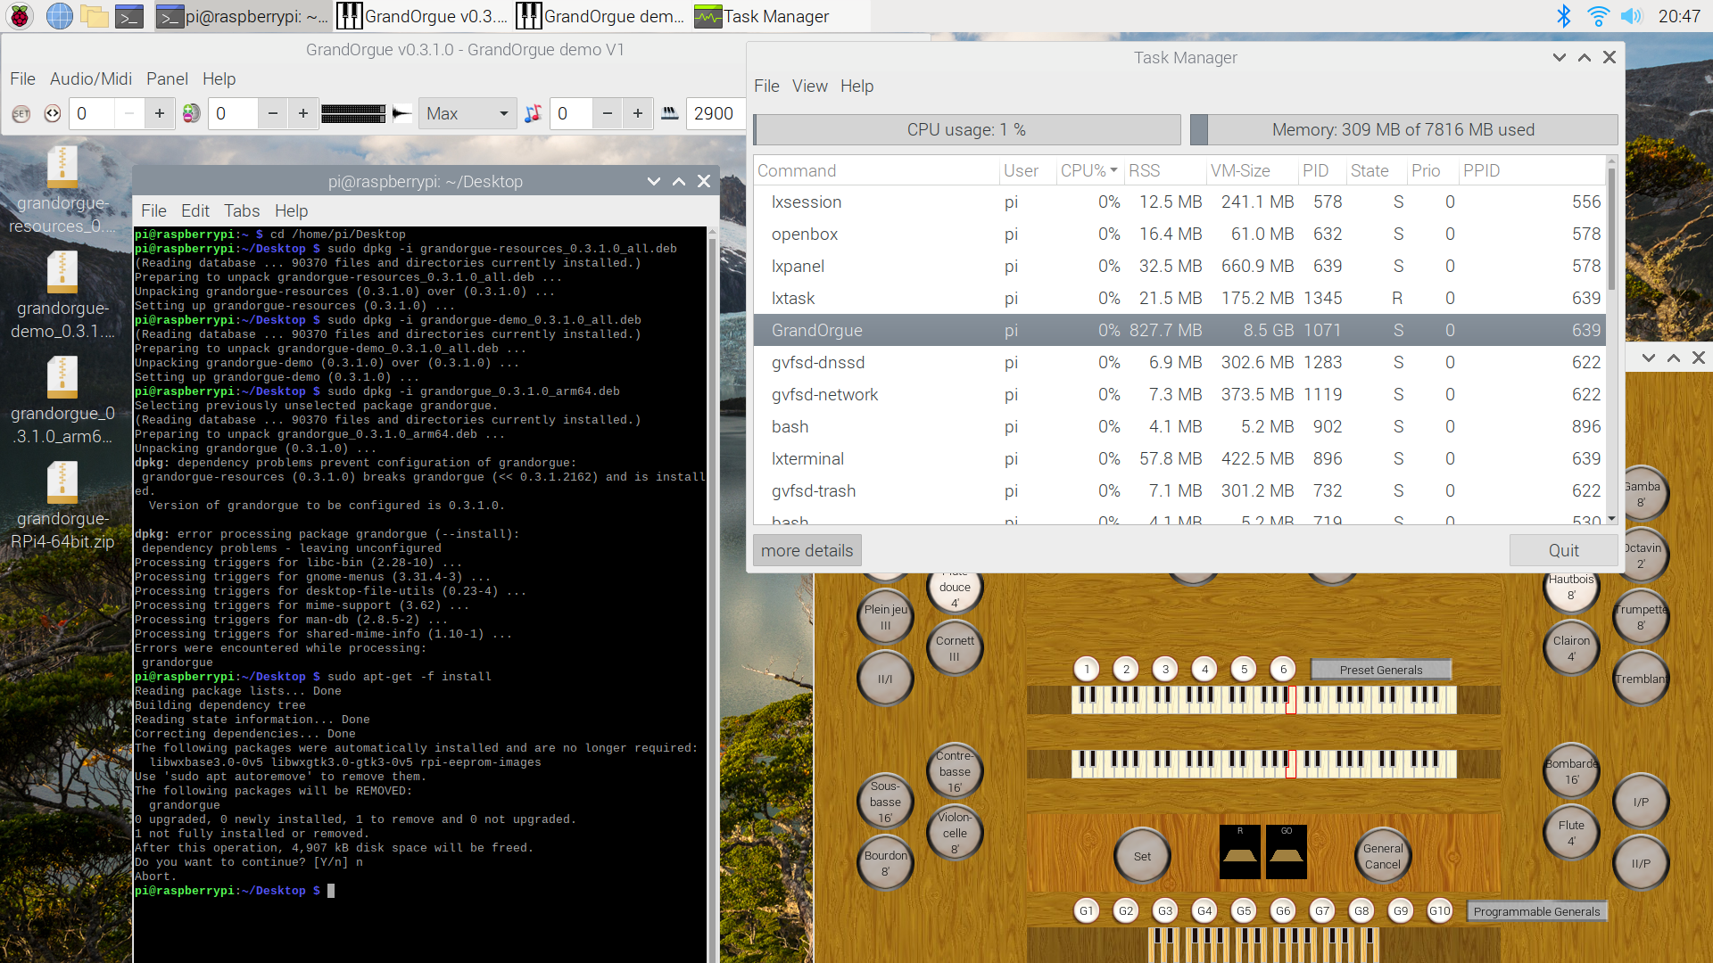Screen dimensions: 1713x963
Task: Launch the web browser from the taskbar
Action: pos(59,15)
